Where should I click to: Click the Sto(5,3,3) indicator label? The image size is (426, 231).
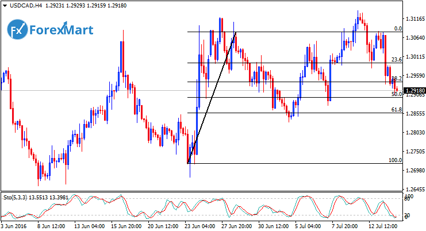point(16,195)
